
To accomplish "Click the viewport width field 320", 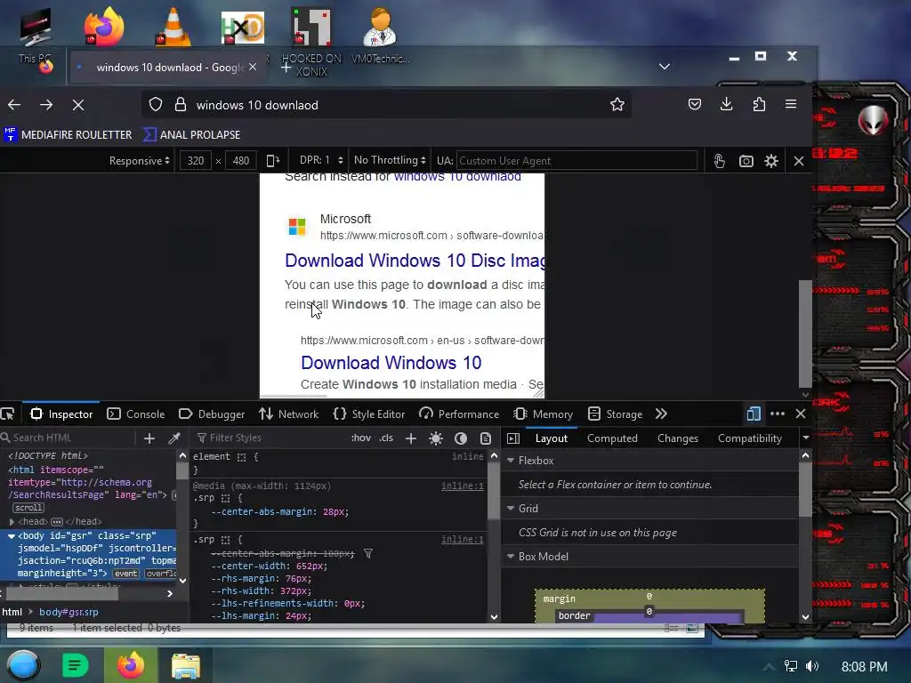I will (196, 161).
